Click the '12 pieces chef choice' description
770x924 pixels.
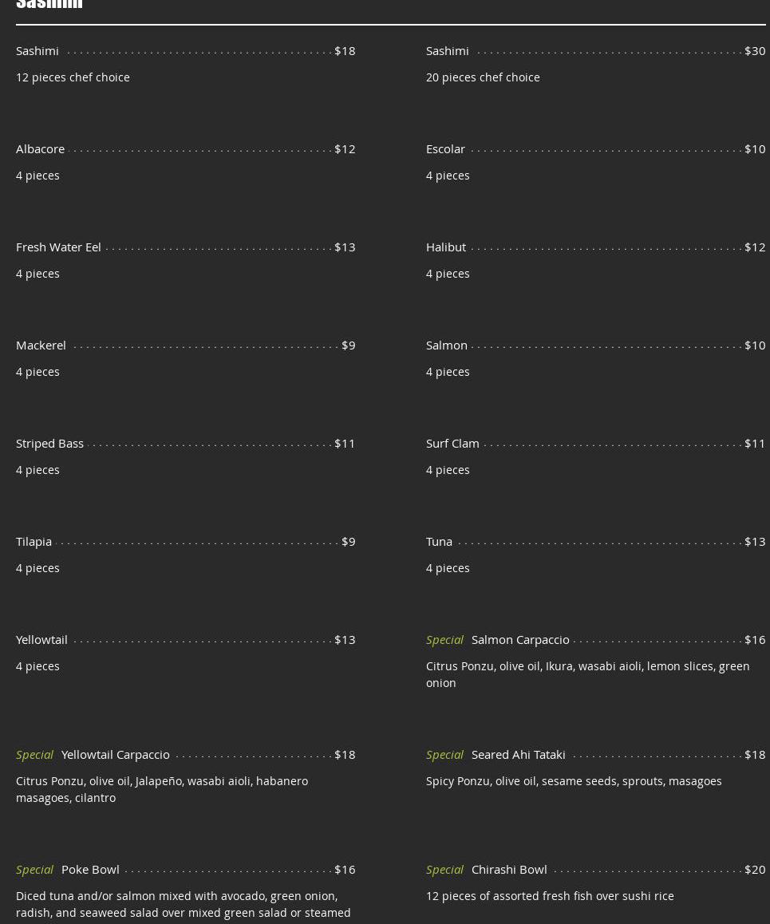(73, 77)
